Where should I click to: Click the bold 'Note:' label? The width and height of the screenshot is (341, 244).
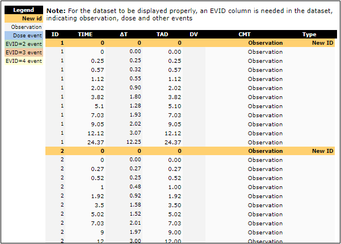click(x=56, y=11)
